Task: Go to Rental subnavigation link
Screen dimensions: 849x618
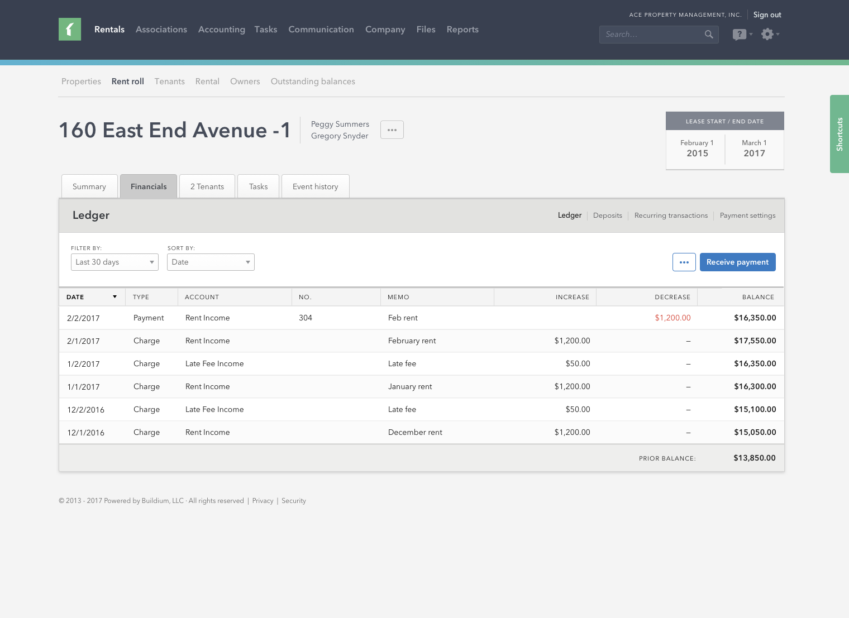Action: click(x=207, y=82)
